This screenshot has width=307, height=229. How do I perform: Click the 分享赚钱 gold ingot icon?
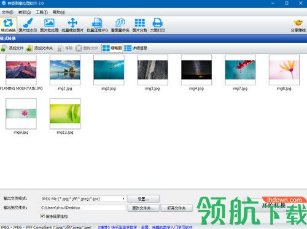click(x=298, y=23)
